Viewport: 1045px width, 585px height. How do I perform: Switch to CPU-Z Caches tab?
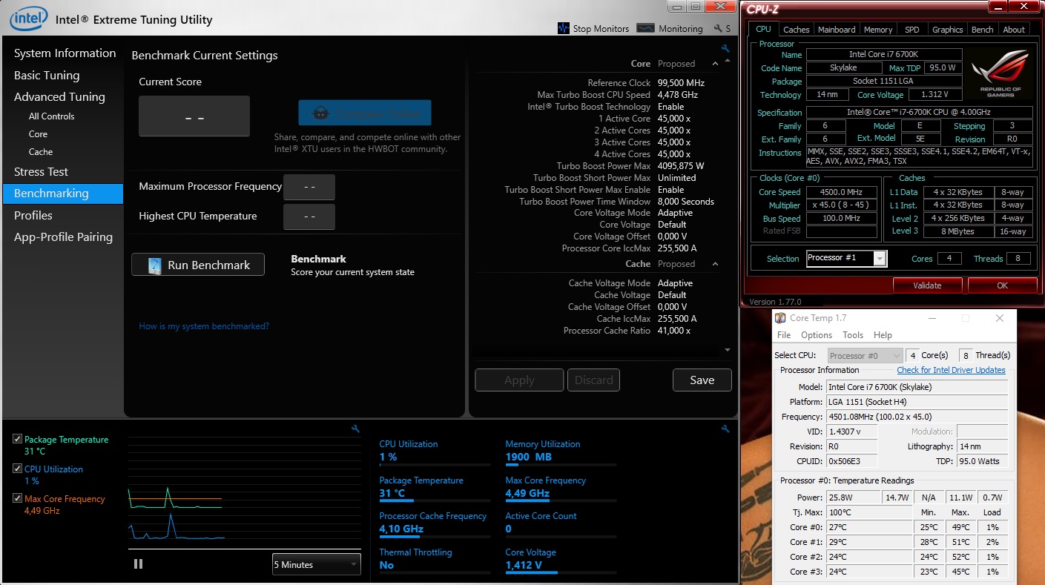(796, 30)
